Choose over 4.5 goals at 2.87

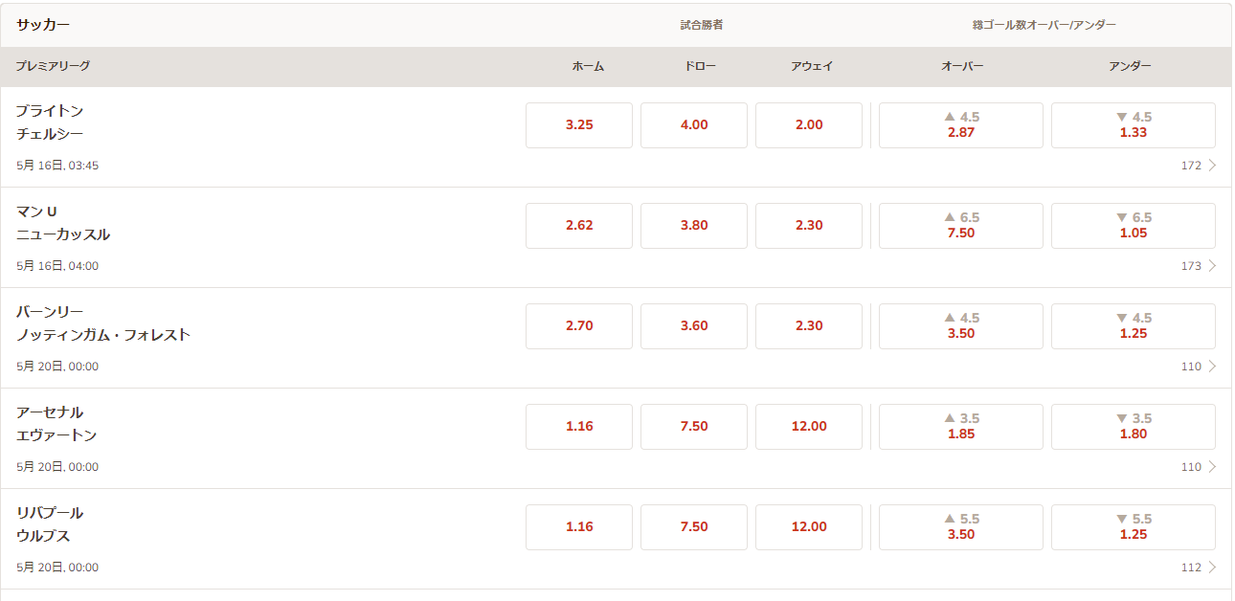pyautogui.click(x=961, y=125)
